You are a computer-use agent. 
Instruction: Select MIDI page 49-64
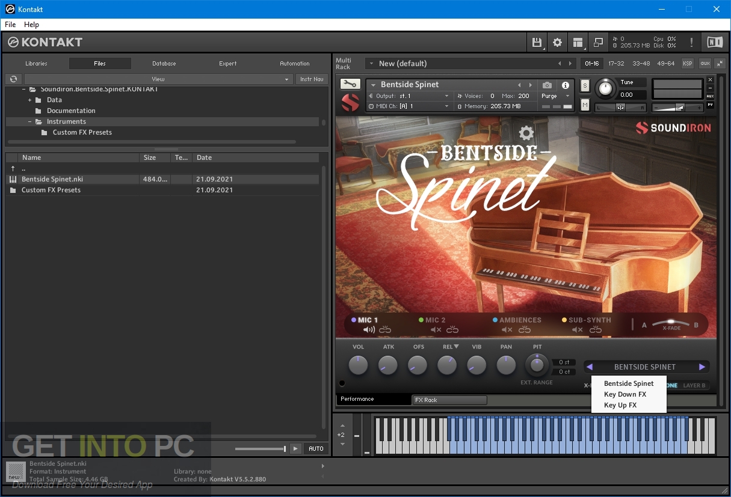pos(666,63)
